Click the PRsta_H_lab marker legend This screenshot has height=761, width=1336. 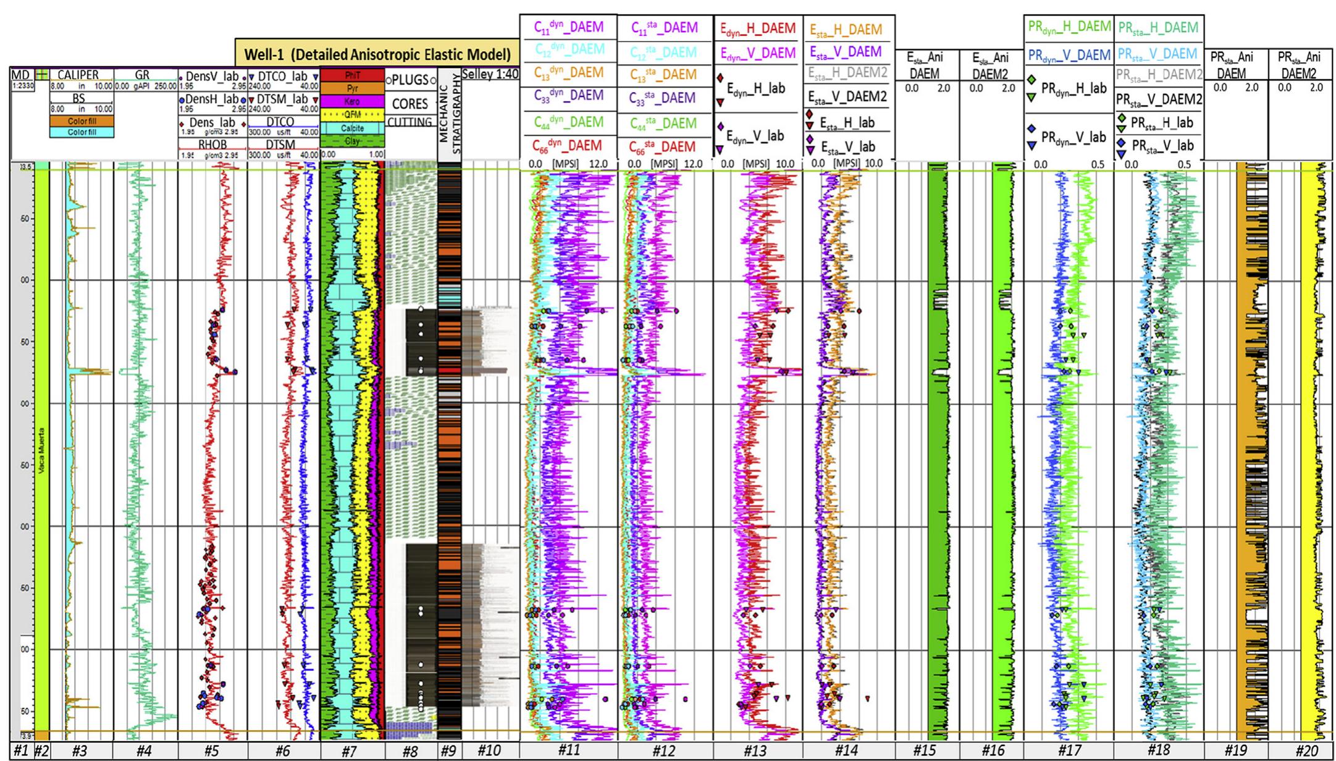tap(1155, 123)
